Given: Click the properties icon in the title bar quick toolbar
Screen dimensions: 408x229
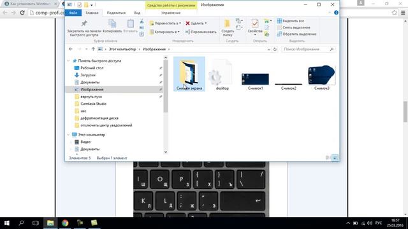Looking at the screenshot, I should [x=79, y=4].
